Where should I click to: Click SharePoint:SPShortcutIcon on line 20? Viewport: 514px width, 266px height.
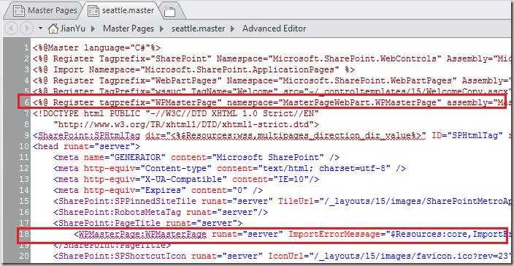(122, 256)
